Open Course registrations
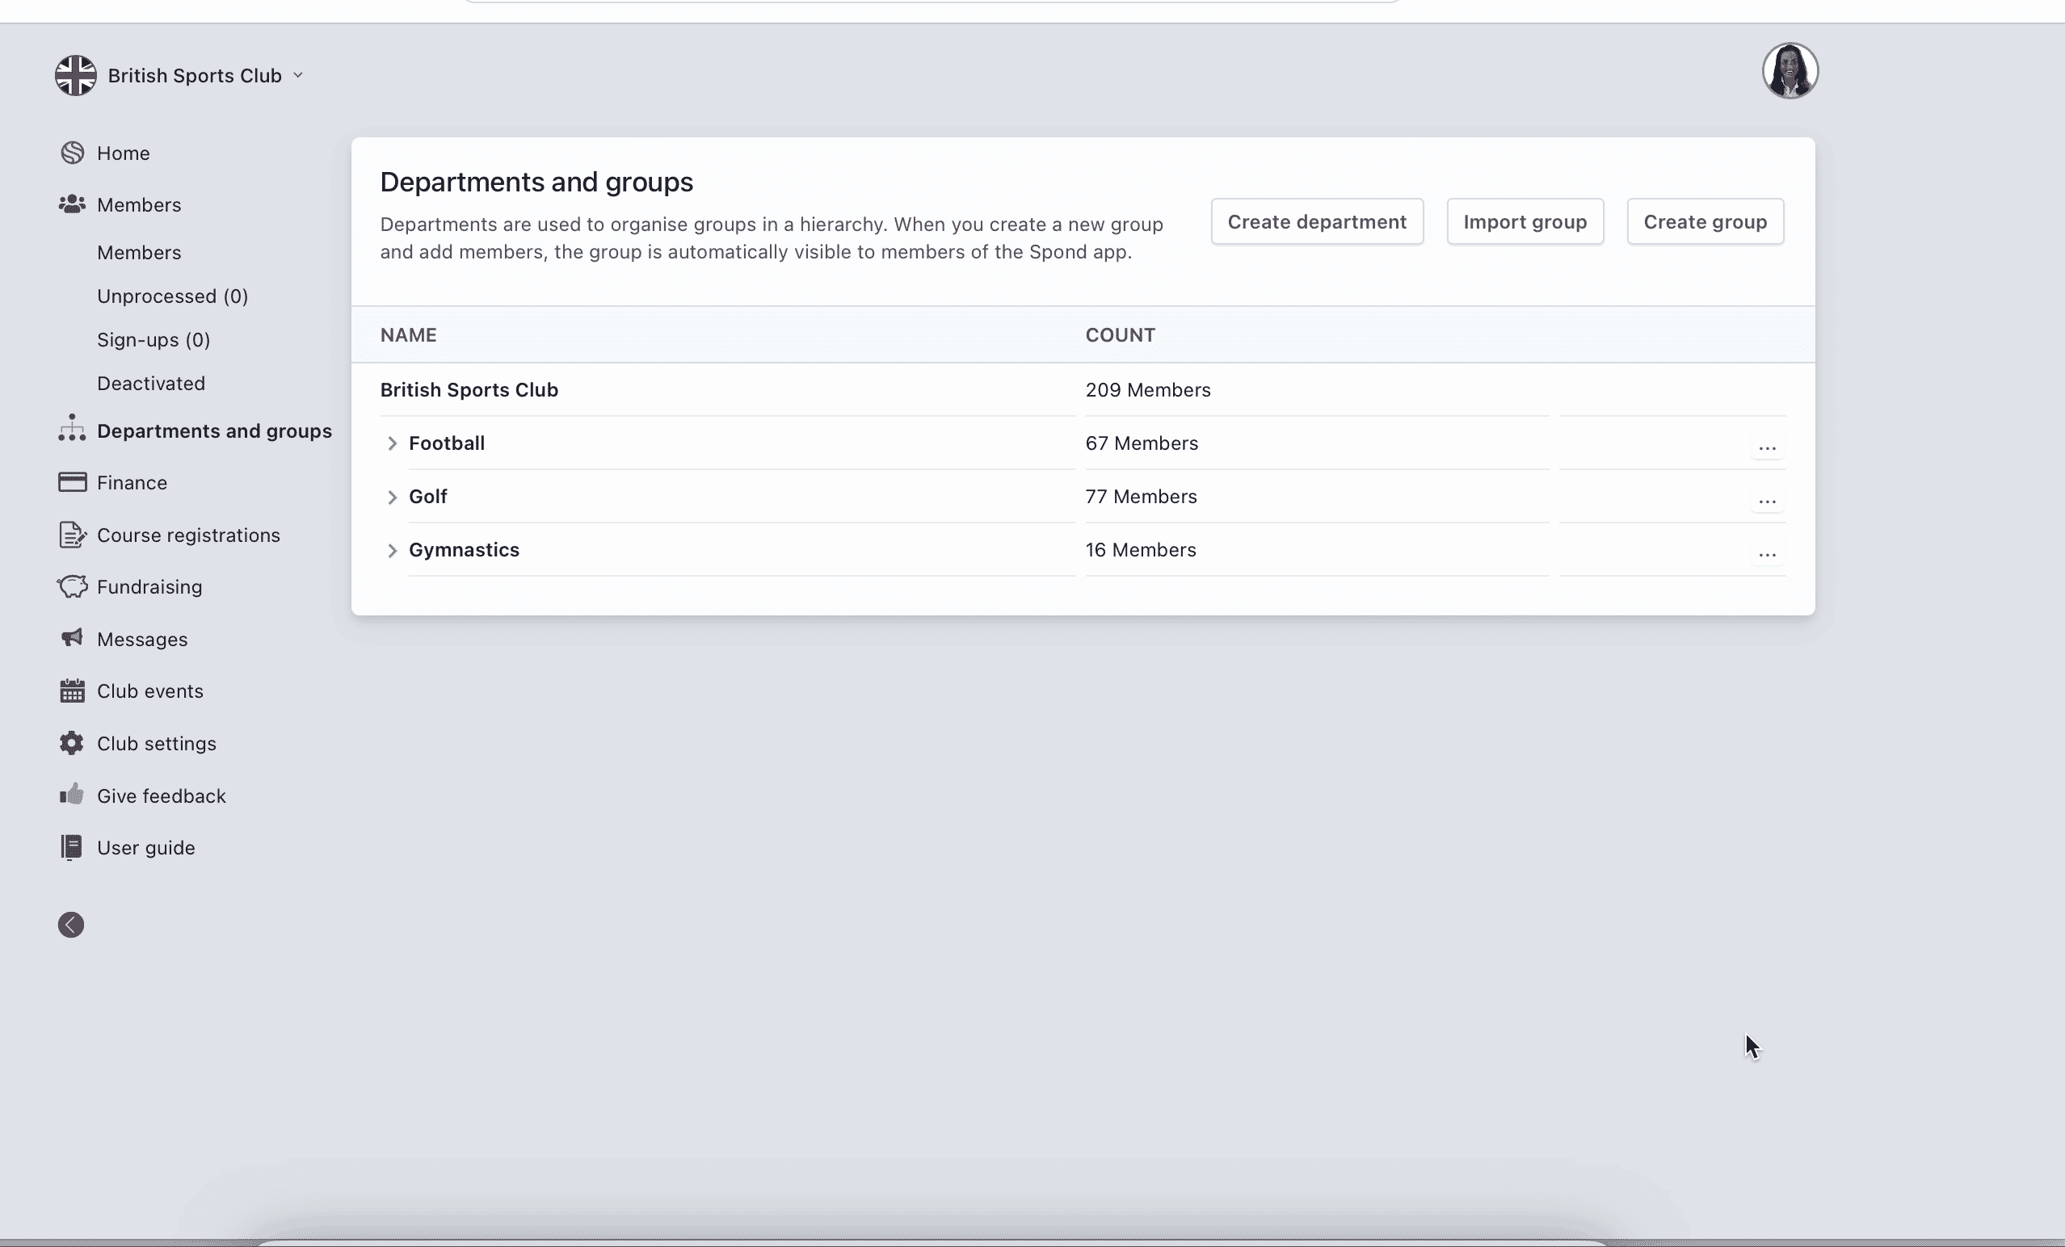Screen dimensions: 2065x1247 pos(187,535)
